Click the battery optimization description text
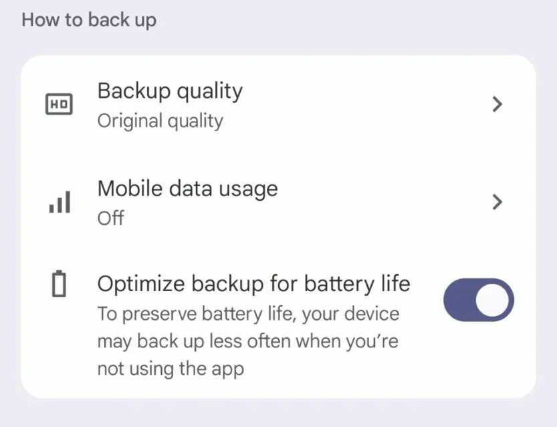The image size is (557, 427). pyautogui.click(x=247, y=341)
